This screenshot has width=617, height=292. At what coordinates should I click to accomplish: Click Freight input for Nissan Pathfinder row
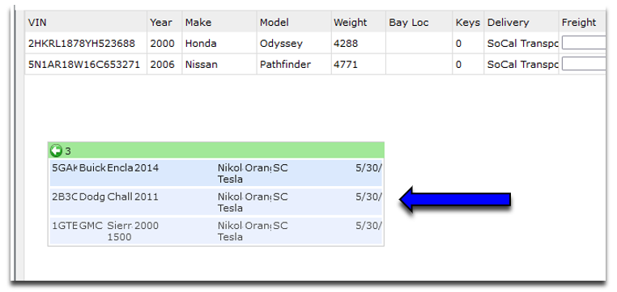[584, 64]
